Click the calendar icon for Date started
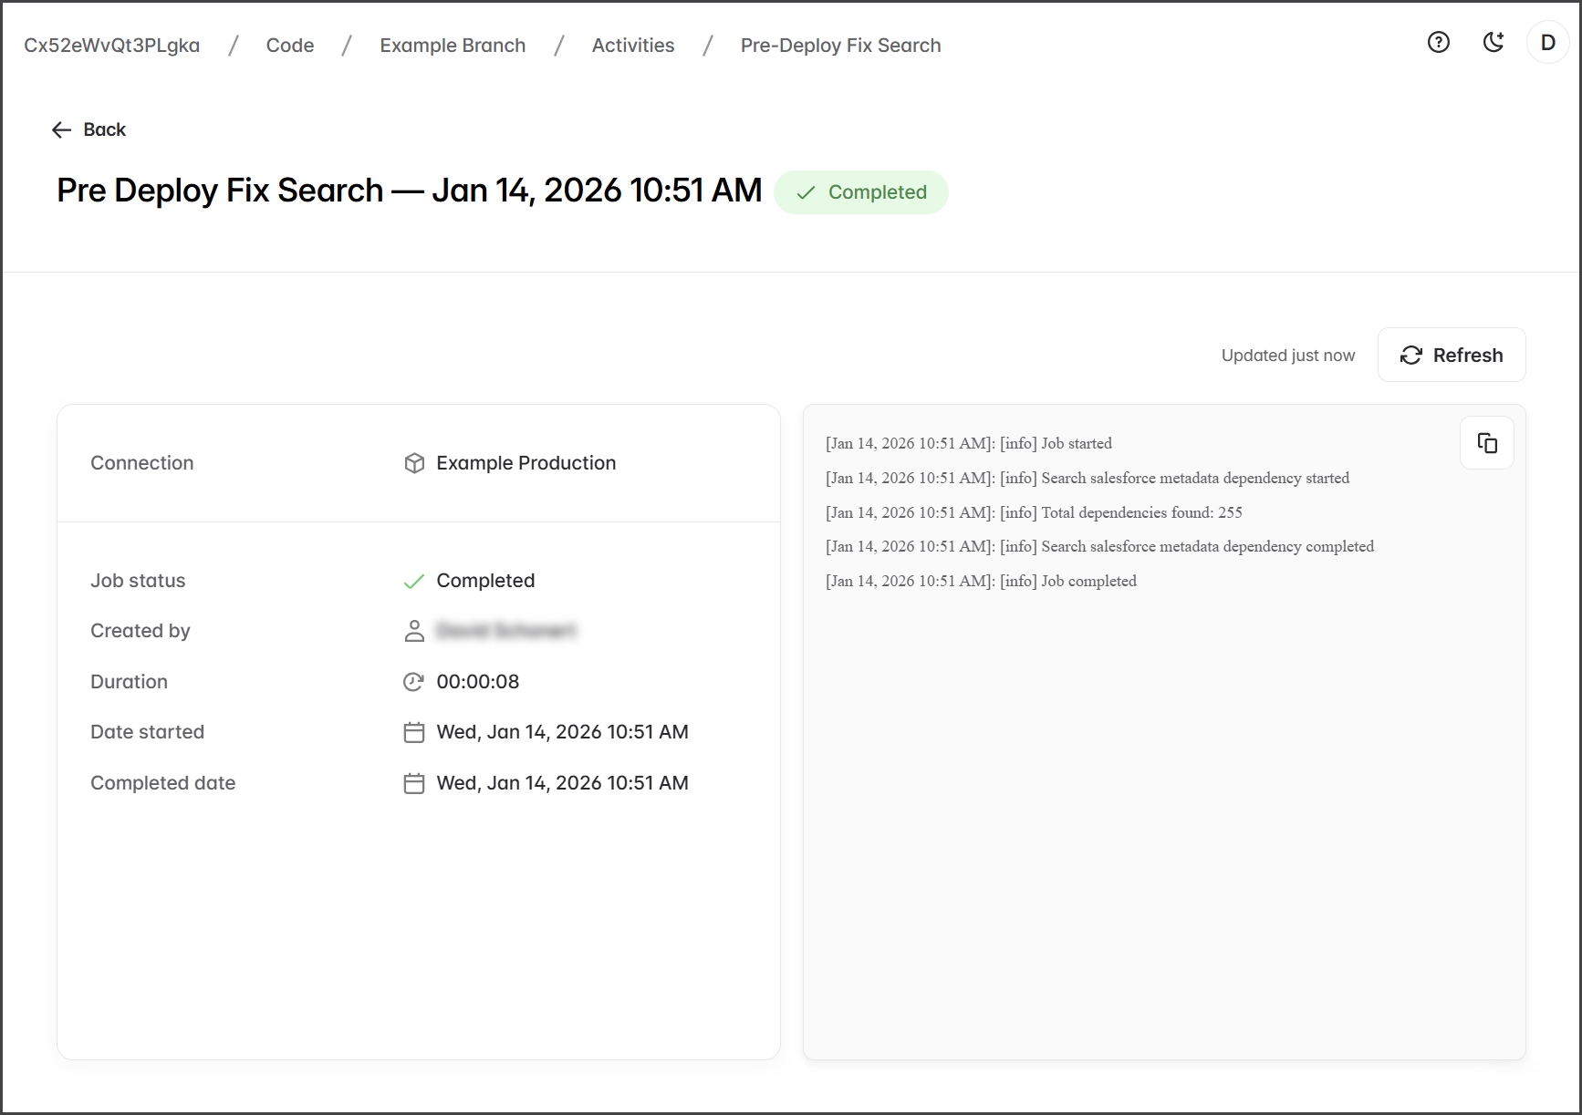This screenshot has width=1582, height=1115. pos(414,732)
